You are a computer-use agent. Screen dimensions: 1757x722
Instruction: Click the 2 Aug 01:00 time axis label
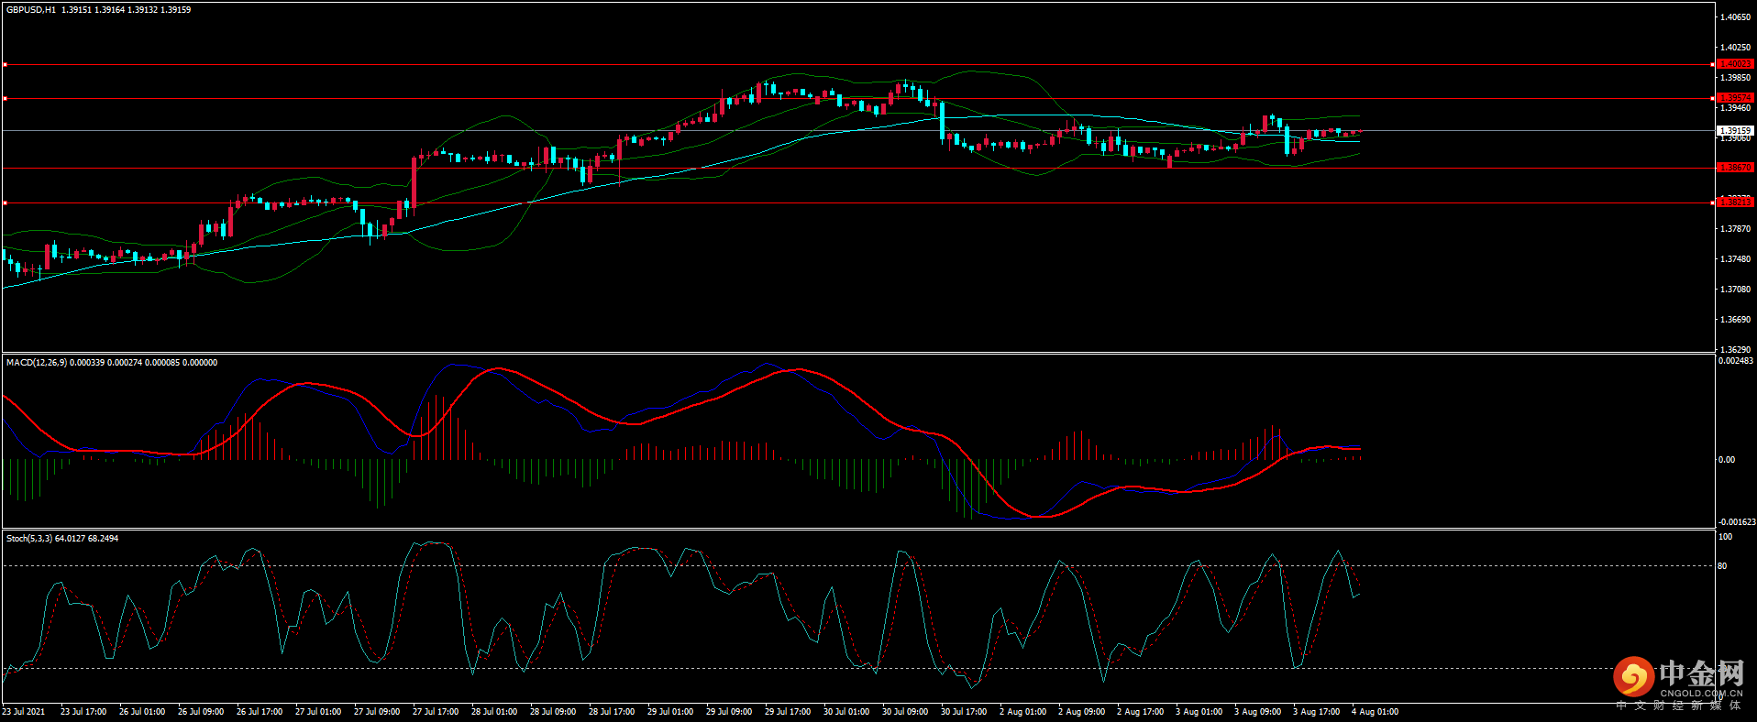point(1022,712)
